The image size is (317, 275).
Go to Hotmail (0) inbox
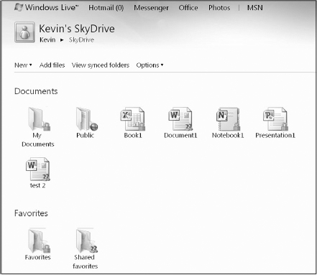(x=106, y=8)
